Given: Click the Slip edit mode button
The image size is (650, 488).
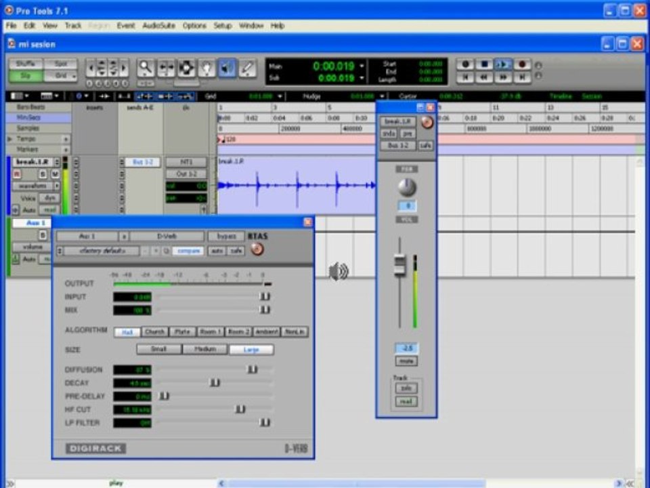Looking at the screenshot, I should tap(26, 76).
